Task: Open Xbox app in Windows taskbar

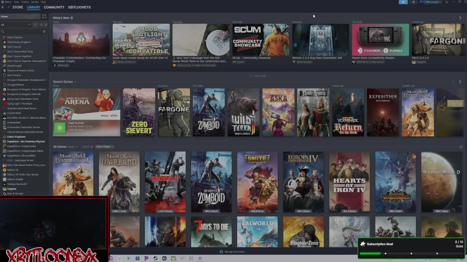Action: coord(173,258)
